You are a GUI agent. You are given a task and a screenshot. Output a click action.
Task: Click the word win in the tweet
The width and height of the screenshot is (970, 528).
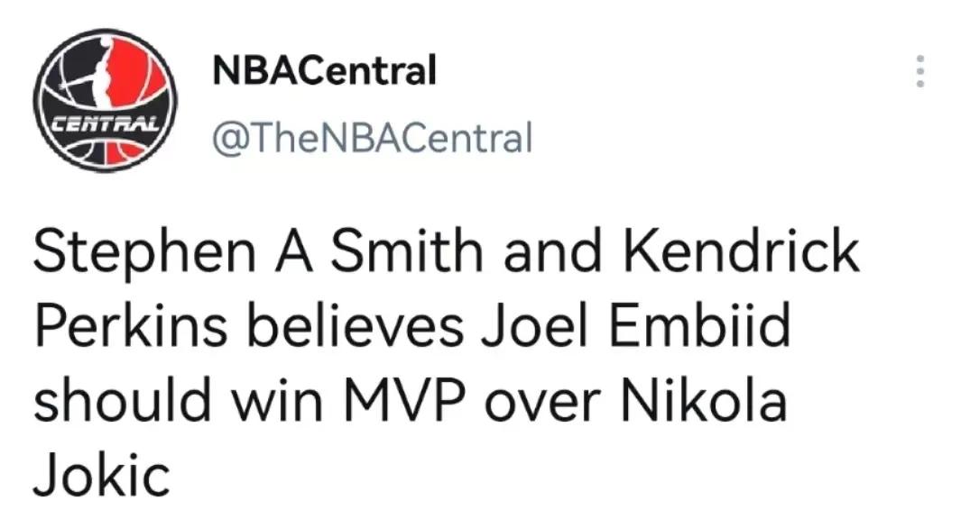[276, 401]
